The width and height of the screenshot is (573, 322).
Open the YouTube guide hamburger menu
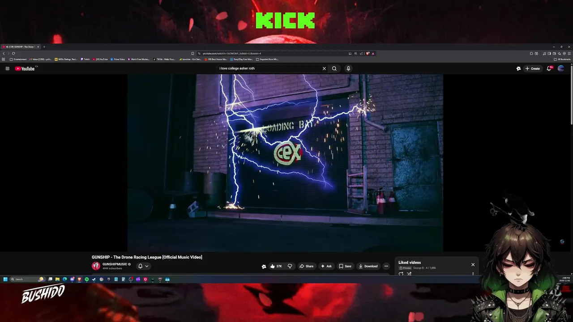pos(7,68)
